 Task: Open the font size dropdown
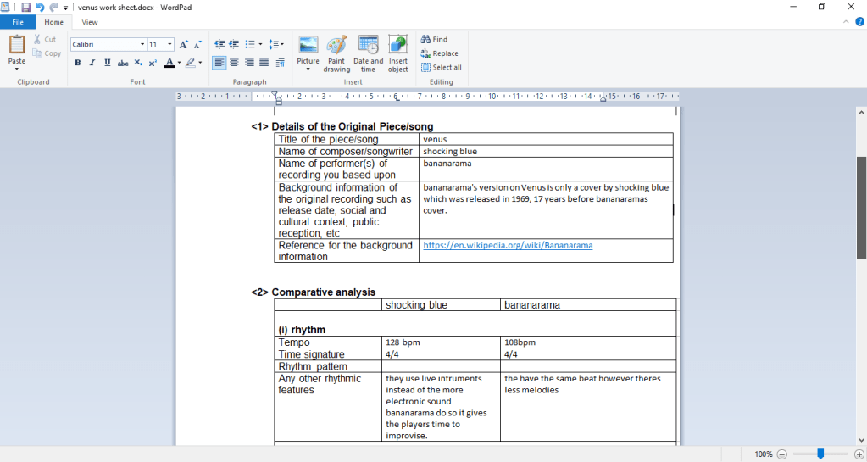(170, 44)
